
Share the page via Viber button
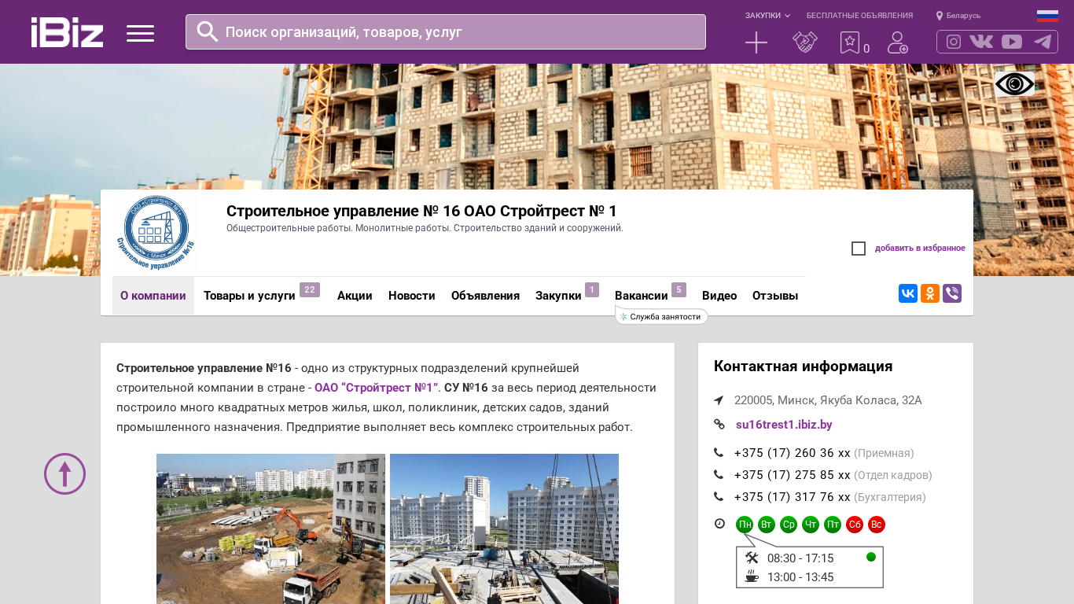(x=952, y=293)
